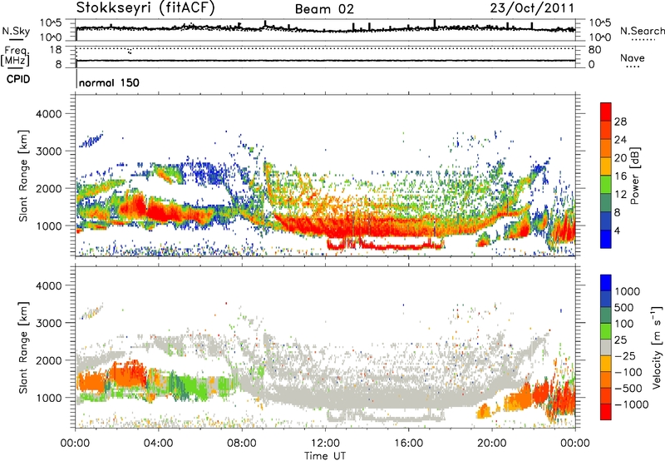This screenshot has width=665, height=461.
Task: Click the red bottom of velocity colorbar
Action: point(606,412)
